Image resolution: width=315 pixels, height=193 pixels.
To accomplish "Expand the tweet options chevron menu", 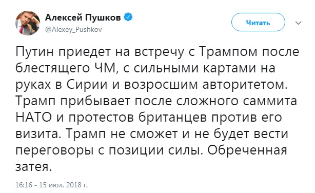I will (298, 23).
